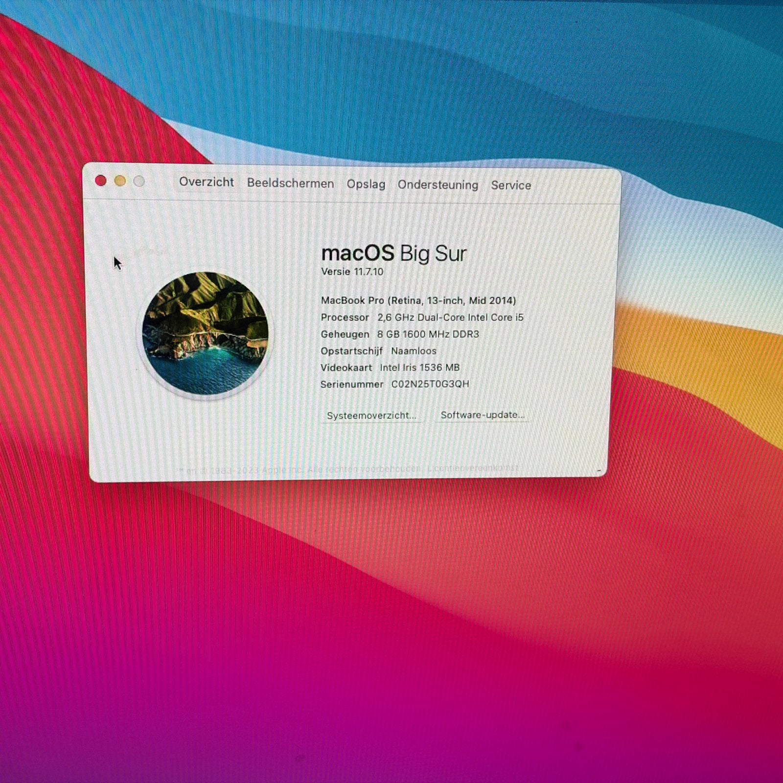Viewport: 783px width, 783px height.
Task: Go to the Service tab
Action: coord(511,185)
